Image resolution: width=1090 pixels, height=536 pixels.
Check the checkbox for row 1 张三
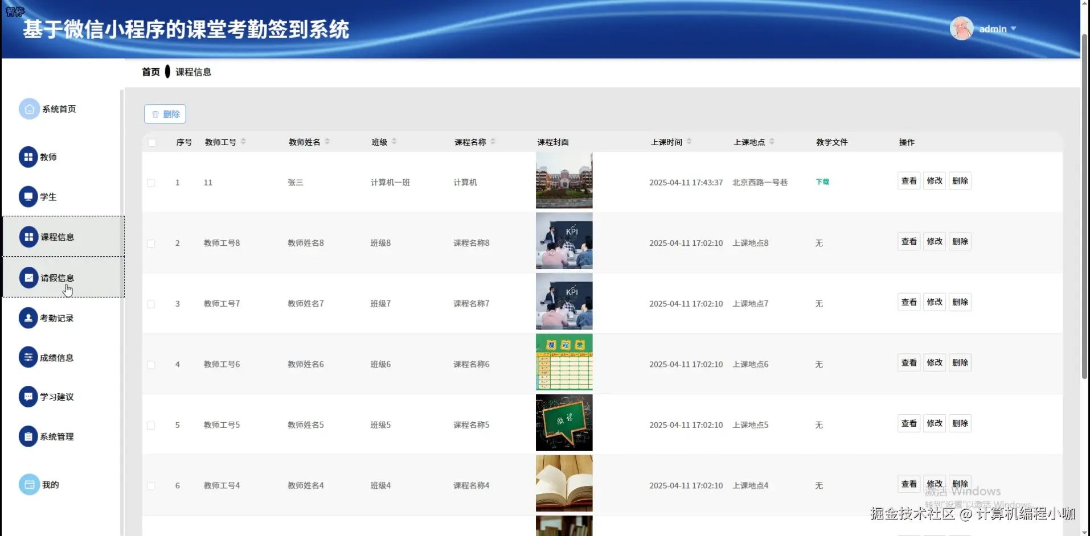point(151,183)
